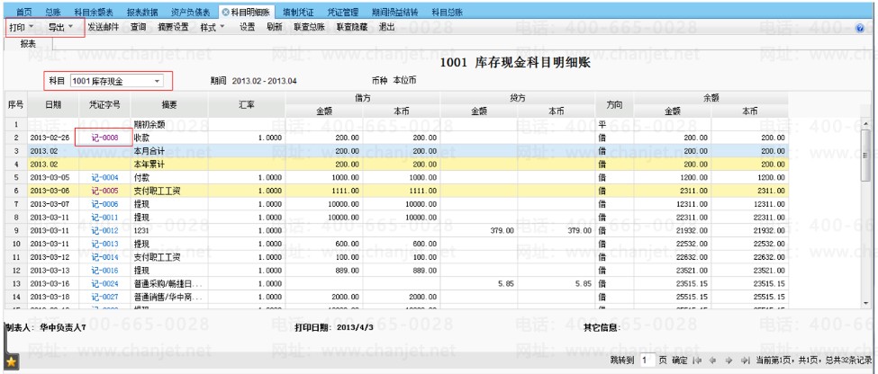Open voucher link 记-0027
This screenshot has width=878, height=374.
tap(104, 297)
